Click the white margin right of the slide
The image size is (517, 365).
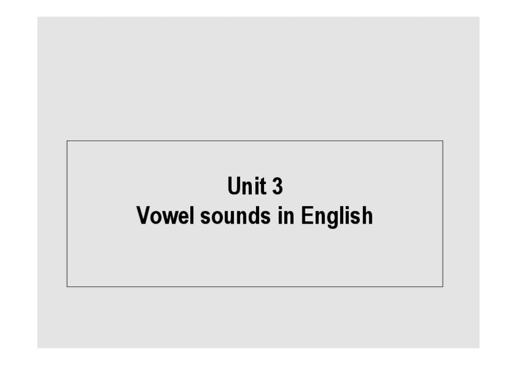[x=498, y=183]
